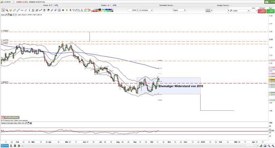This screenshot has height=148, width=275.
Task: Open Kurs settings via wrench icon
Action: [6, 15]
